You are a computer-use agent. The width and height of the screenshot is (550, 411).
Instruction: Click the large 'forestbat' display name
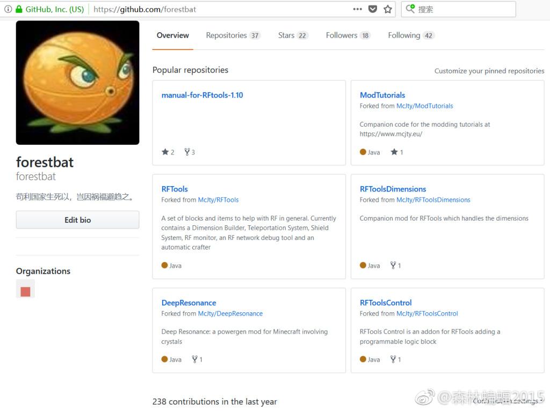pos(45,162)
